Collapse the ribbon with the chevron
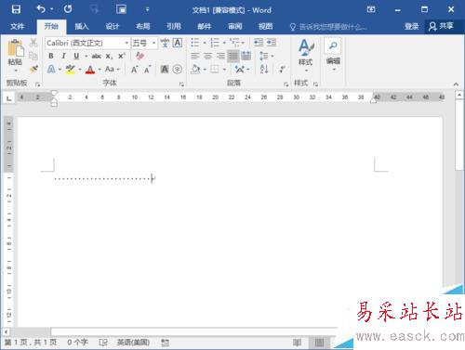465x350 pixels. click(456, 84)
